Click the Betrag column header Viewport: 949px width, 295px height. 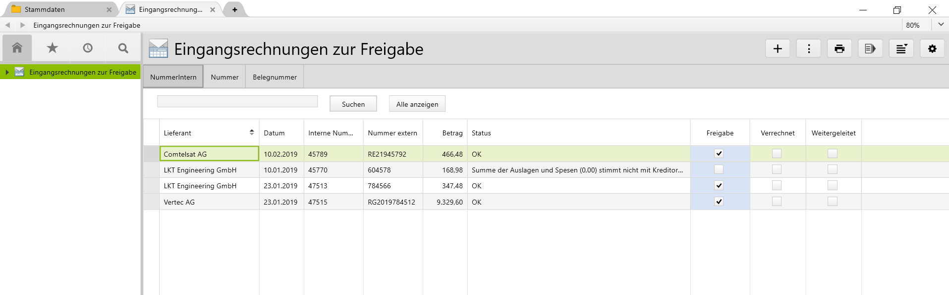445,132
